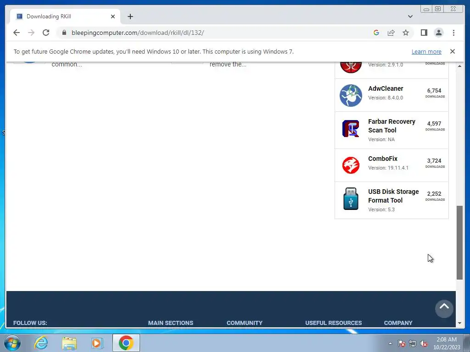
Task: Click the Google icon in address bar
Action: tap(376, 33)
